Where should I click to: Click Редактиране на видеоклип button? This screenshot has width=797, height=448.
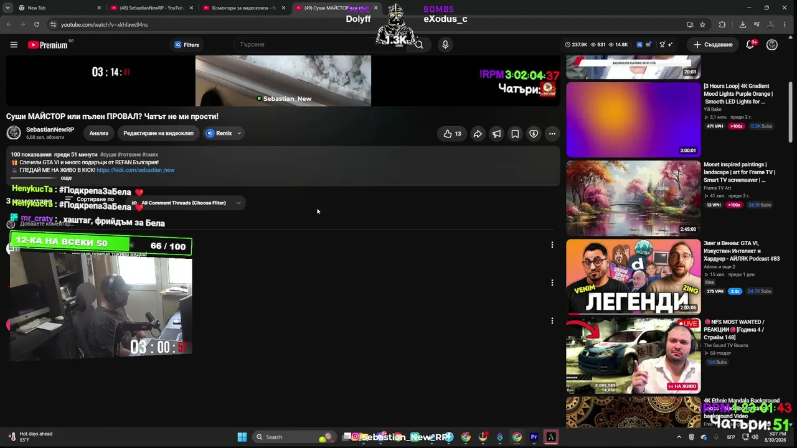(158, 133)
